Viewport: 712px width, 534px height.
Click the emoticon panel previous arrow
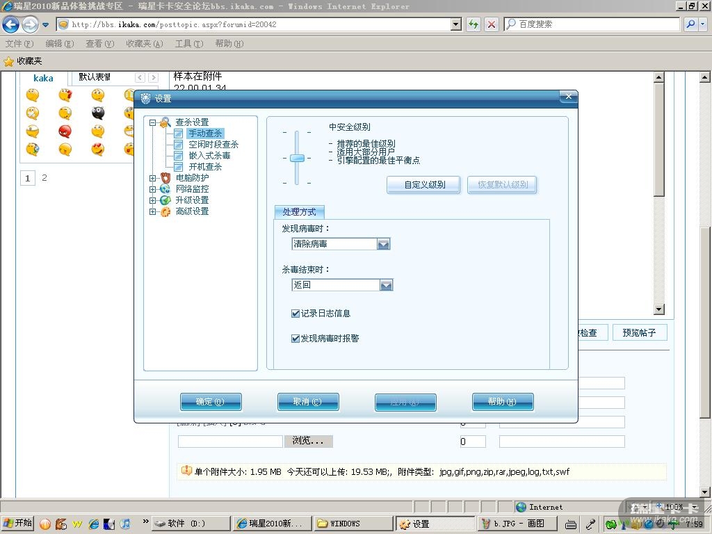pos(140,78)
